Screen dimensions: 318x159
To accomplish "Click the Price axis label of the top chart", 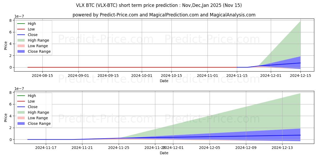I will (x=6, y=45).
